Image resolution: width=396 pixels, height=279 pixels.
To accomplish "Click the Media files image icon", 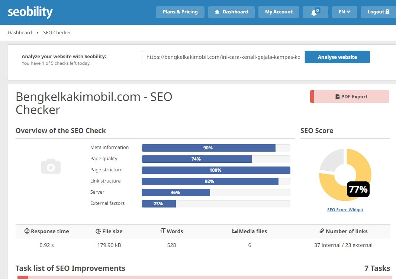I will tap(235, 231).
